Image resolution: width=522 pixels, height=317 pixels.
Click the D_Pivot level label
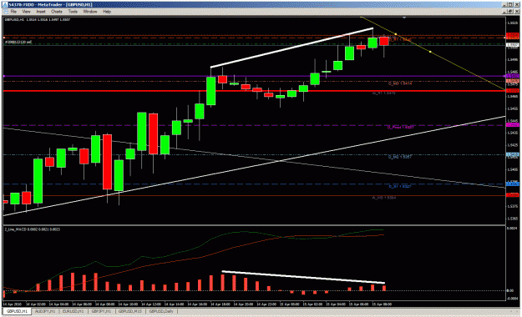(x=401, y=127)
